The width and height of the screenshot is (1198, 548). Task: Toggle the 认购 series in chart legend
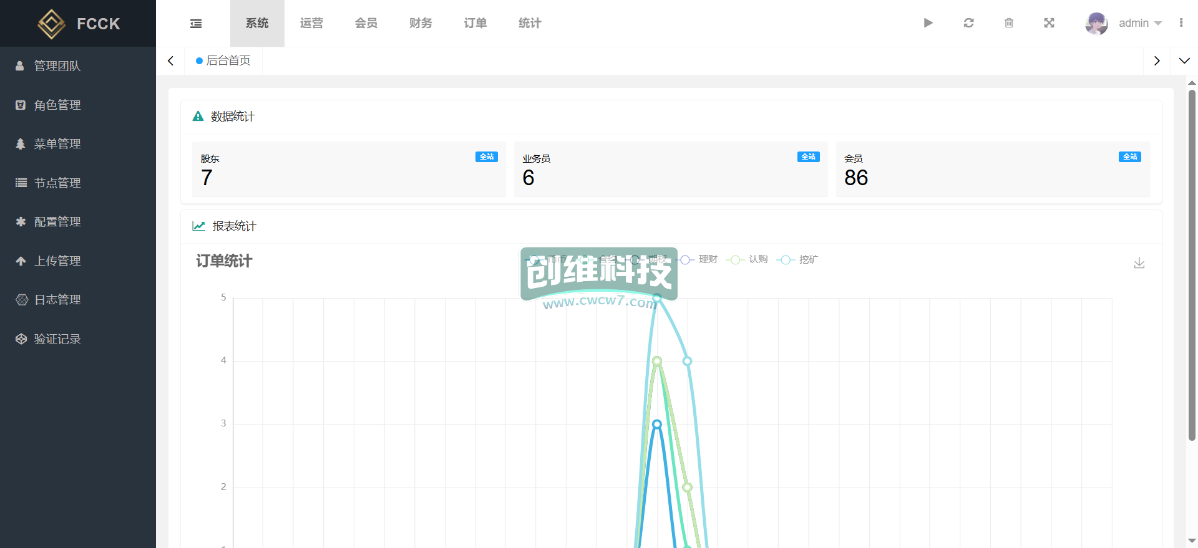pos(750,259)
